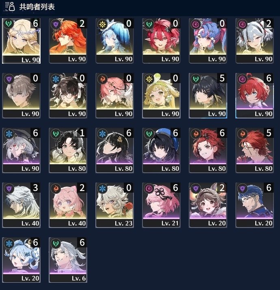280x290 pixels.
Task: Open the Lv. 23 white-haired character card
Action: click(114, 205)
